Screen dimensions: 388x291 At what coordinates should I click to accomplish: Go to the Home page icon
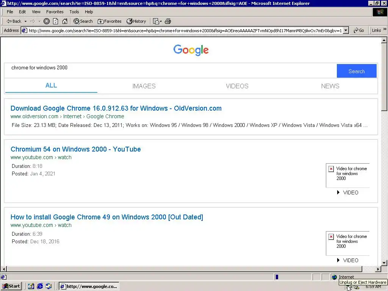[x=64, y=21]
